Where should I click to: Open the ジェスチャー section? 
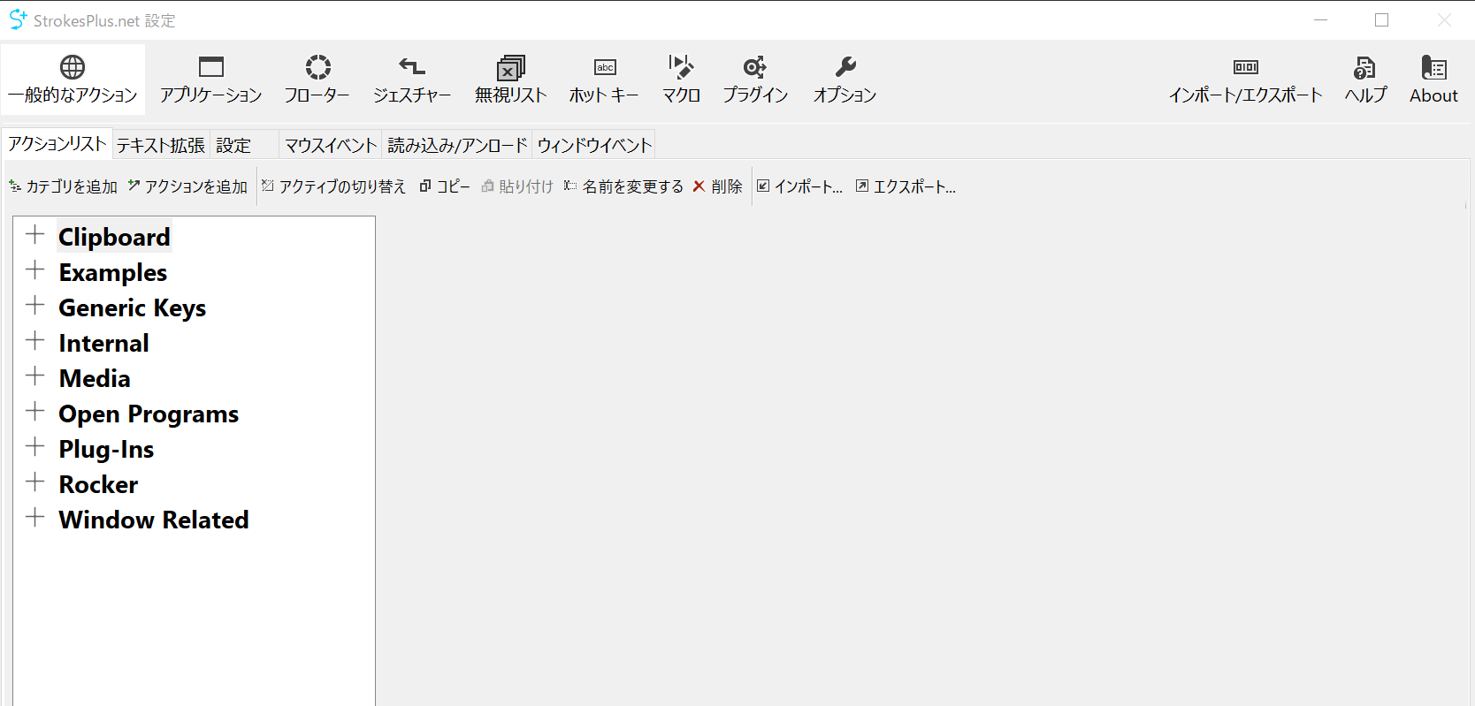click(x=412, y=80)
